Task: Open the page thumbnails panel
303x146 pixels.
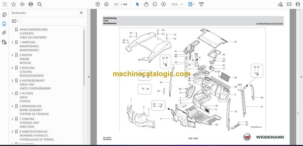Action: (x=4, y=15)
